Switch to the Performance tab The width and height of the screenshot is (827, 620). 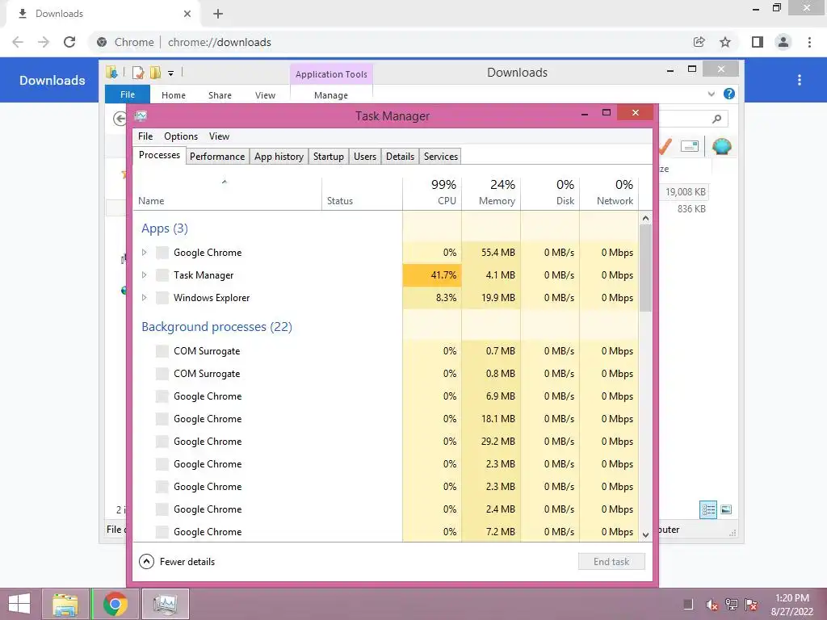(217, 157)
